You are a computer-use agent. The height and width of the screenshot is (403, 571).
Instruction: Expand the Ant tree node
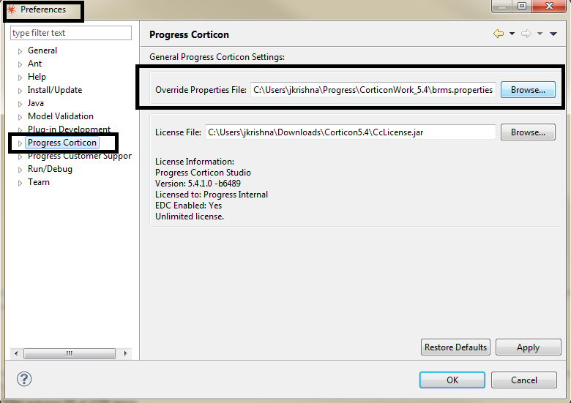[20, 64]
